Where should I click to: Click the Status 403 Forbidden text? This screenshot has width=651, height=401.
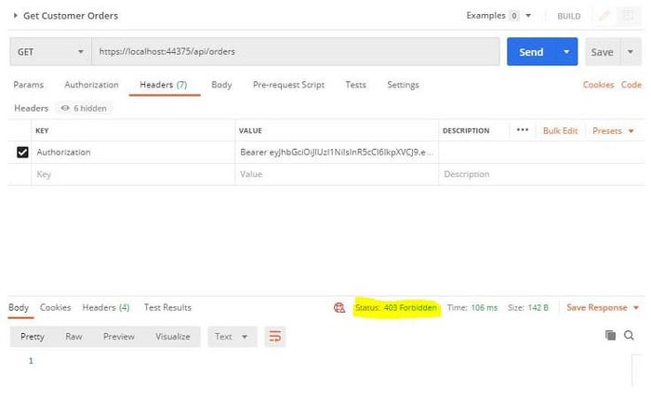point(395,308)
